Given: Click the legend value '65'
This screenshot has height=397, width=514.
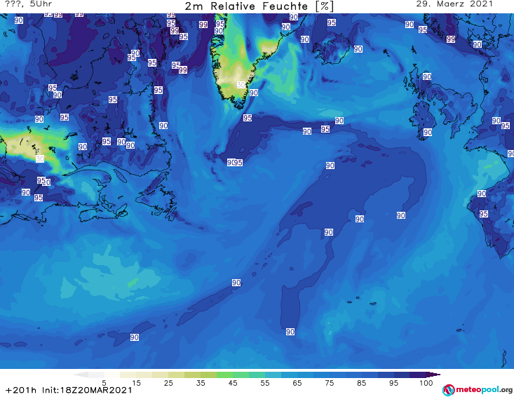Looking at the screenshot, I should coord(297,383).
